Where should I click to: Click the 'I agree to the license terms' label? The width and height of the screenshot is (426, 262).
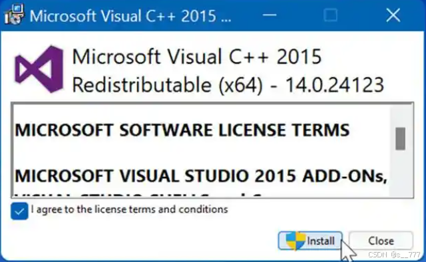[129, 209]
